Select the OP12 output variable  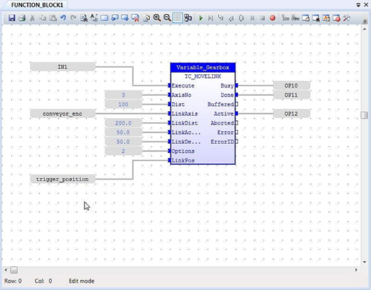pos(292,113)
